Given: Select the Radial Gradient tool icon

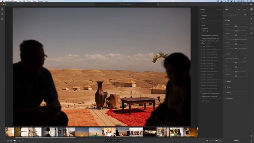Looking at the screenshot, I should pyautogui.click(x=251, y=33).
